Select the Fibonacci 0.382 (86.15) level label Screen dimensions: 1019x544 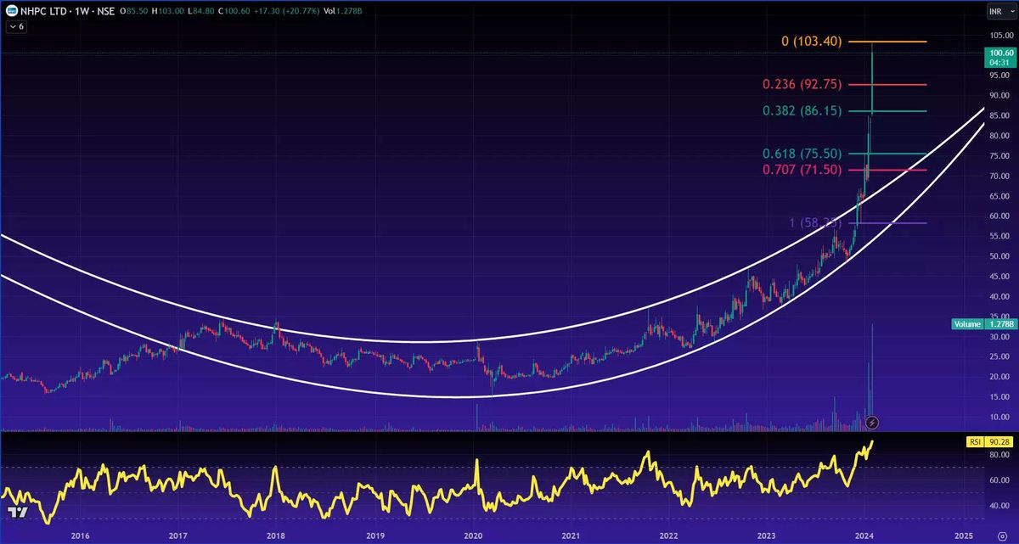[x=802, y=111]
